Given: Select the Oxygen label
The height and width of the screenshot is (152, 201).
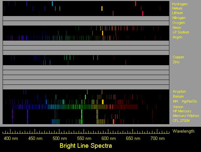Looking at the screenshot, I should coord(178,23).
